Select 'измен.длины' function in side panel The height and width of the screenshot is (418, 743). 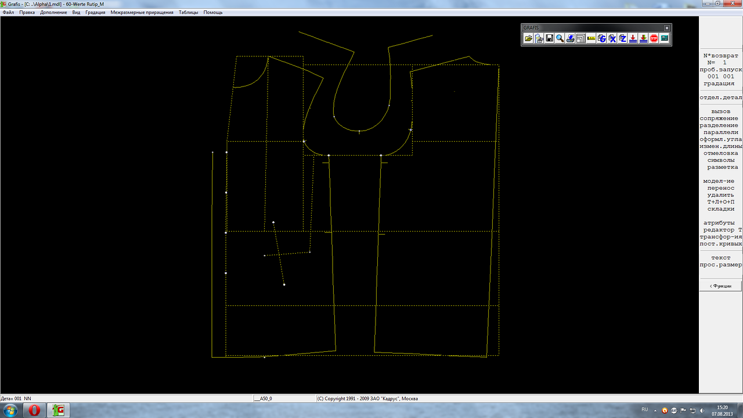pos(721,146)
